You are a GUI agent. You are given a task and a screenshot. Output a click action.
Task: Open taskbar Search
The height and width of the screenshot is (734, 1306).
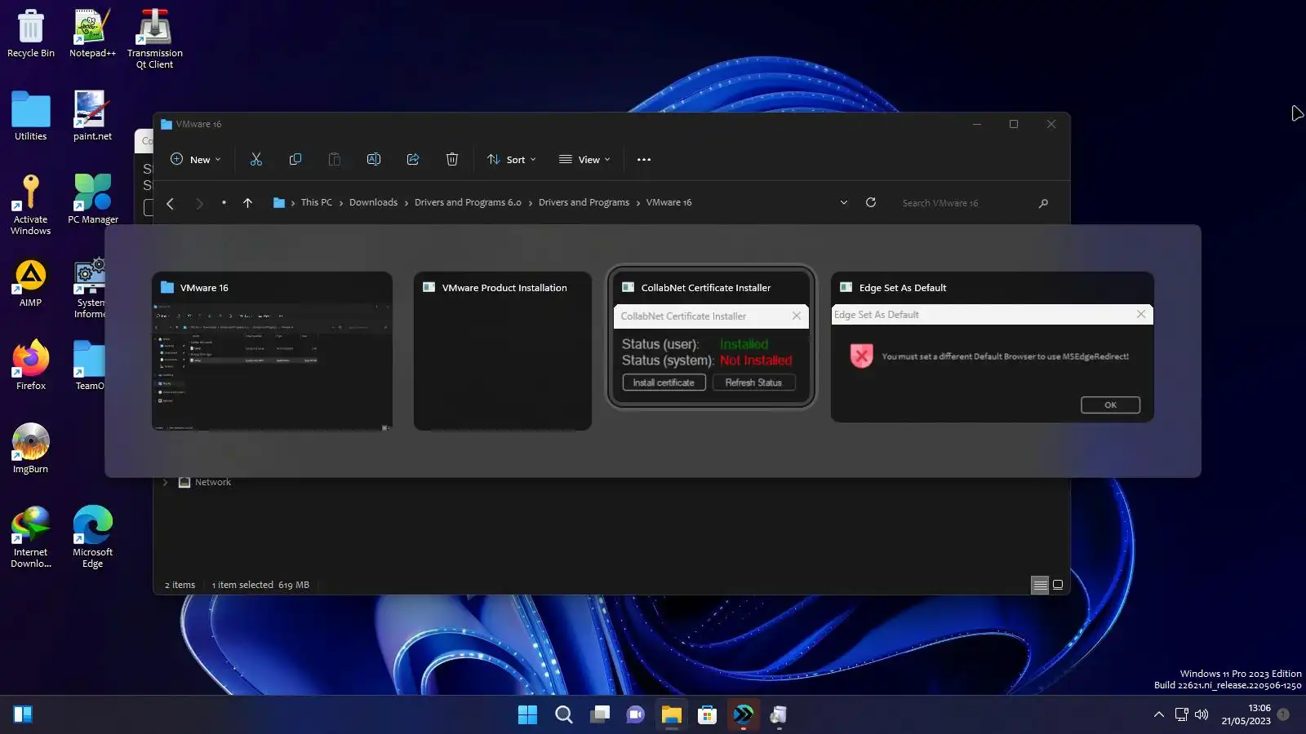[x=563, y=715]
